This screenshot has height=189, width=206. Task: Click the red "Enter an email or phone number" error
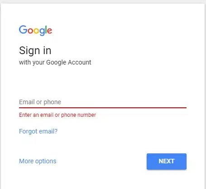pyautogui.click(x=57, y=115)
